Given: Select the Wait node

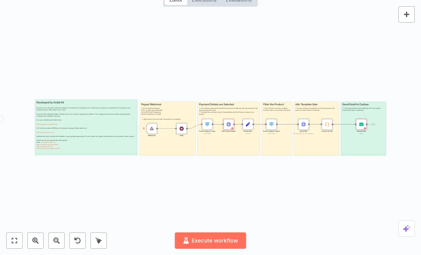Looking at the screenshot, I should (182, 128).
